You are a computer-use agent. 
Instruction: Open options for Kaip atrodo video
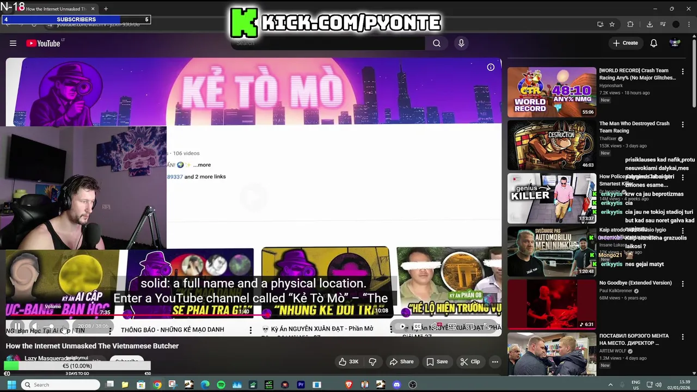coord(683,231)
